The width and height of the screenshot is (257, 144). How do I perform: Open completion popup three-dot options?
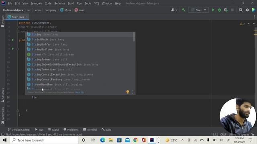pyautogui.click(x=133, y=92)
